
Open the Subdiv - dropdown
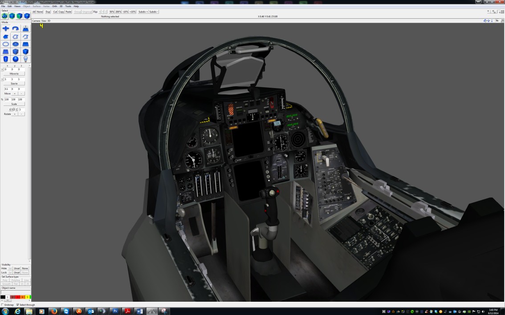pos(154,12)
